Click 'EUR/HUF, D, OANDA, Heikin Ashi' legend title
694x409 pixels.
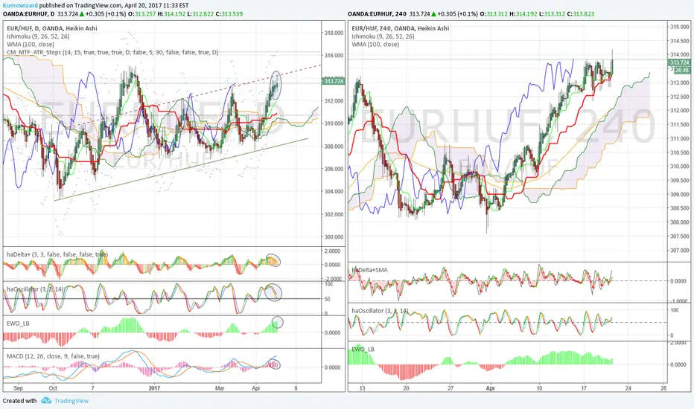[52, 28]
